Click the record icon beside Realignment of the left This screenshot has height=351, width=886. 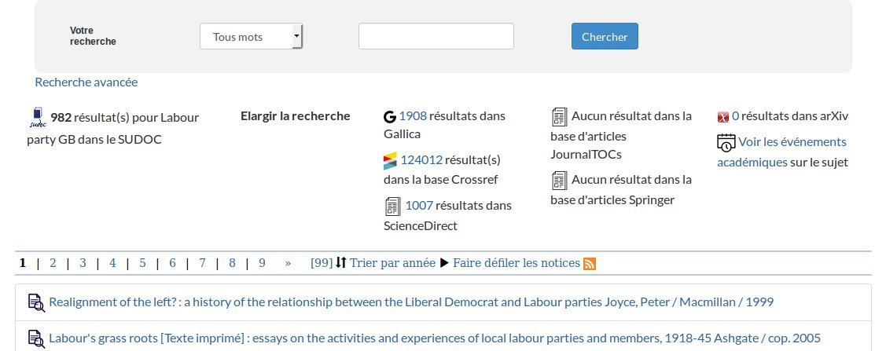point(37,302)
